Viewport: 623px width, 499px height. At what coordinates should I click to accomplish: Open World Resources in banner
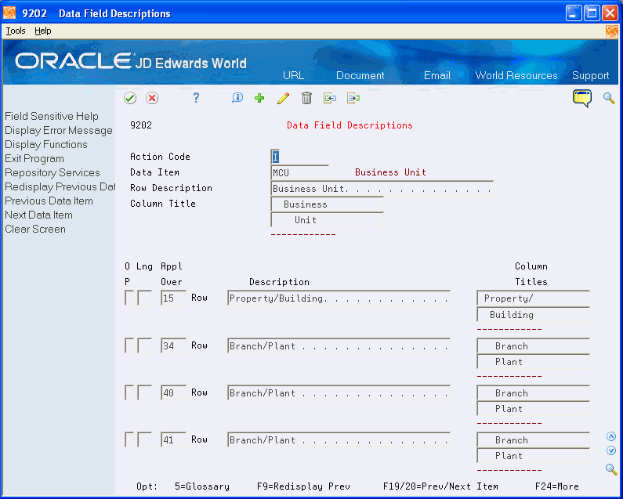[x=516, y=75]
